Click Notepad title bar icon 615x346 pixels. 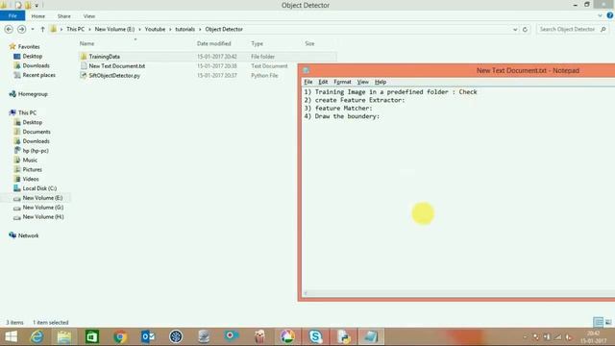307,70
